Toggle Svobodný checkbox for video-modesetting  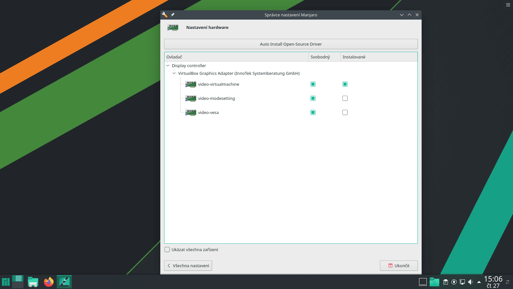pos(313,98)
